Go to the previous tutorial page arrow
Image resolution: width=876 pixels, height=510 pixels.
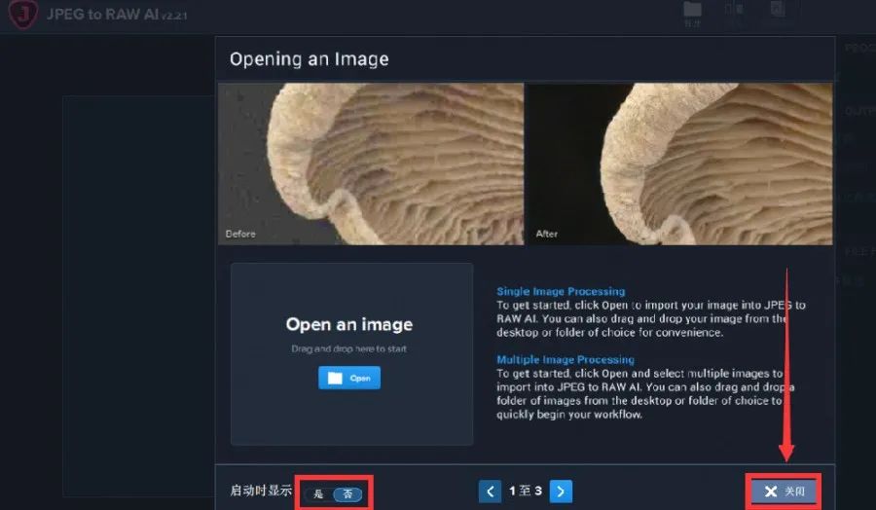pos(490,492)
